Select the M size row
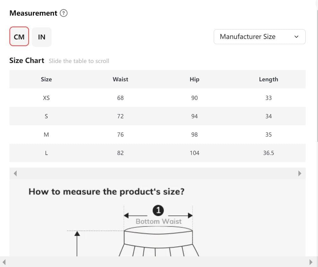The height and width of the screenshot is (267, 318). [x=157, y=134]
